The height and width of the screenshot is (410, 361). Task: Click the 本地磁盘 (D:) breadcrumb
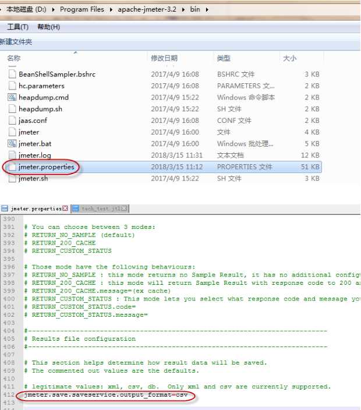tap(26, 9)
